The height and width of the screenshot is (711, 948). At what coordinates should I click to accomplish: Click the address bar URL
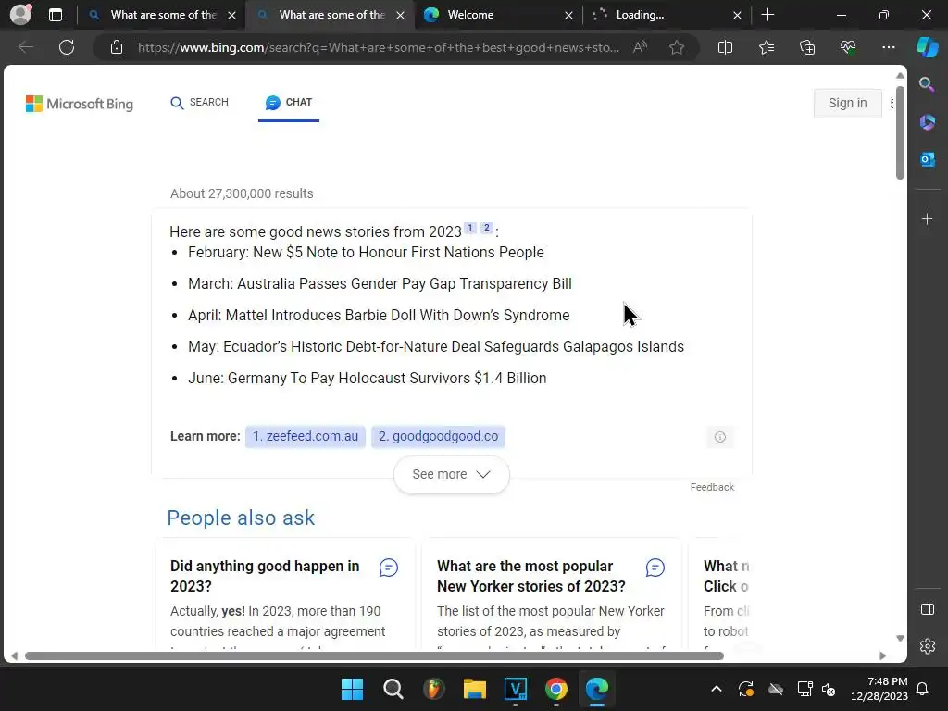point(378,47)
